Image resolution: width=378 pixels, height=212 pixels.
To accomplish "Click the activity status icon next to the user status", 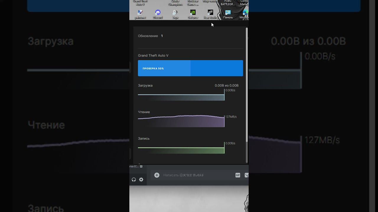I will (141, 166).
